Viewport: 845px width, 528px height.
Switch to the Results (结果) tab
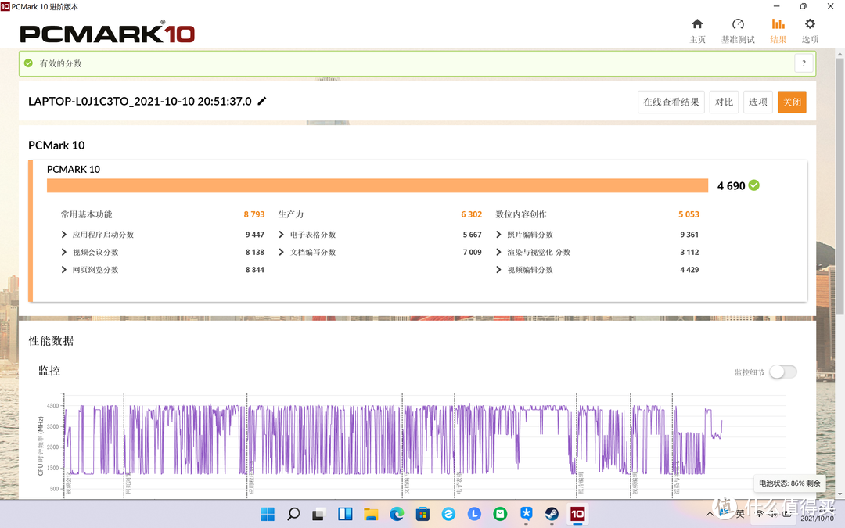tap(778, 31)
